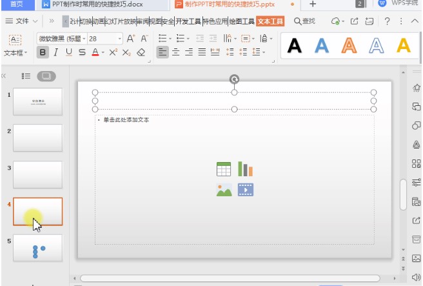
Task: Justify the text alignment
Action: [202, 52]
